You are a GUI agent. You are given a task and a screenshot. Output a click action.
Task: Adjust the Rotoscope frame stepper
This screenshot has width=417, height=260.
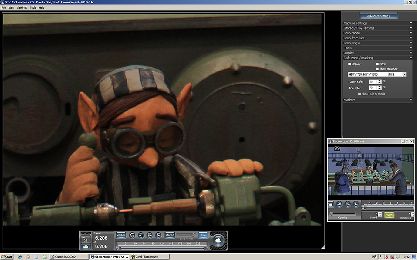(412, 214)
